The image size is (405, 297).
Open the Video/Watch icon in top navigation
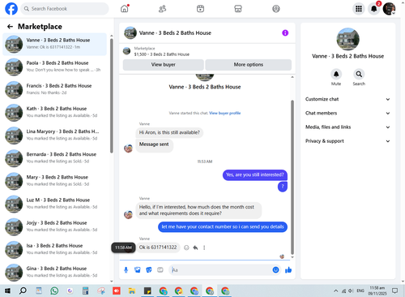pos(200,9)
